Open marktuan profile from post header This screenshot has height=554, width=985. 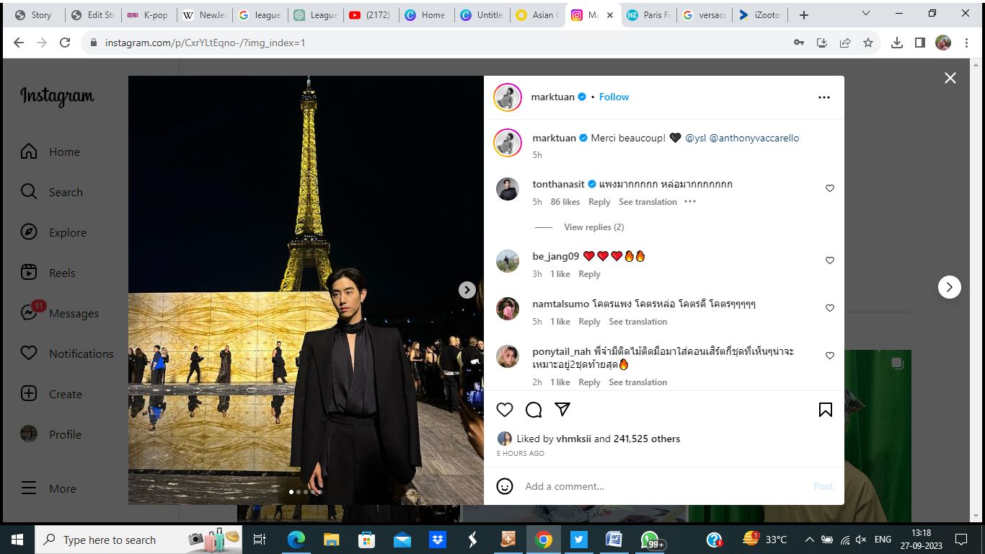pyautogui.click(x=554, y=97)
